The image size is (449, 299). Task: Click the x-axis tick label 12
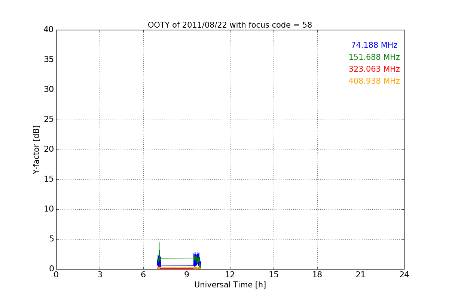pyautogui.click(x=230, y=275)
